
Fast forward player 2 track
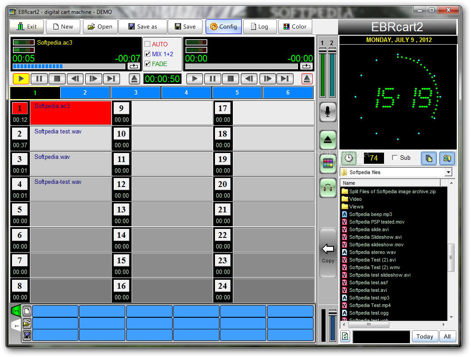pyautogui.click(x=267, y=79)
